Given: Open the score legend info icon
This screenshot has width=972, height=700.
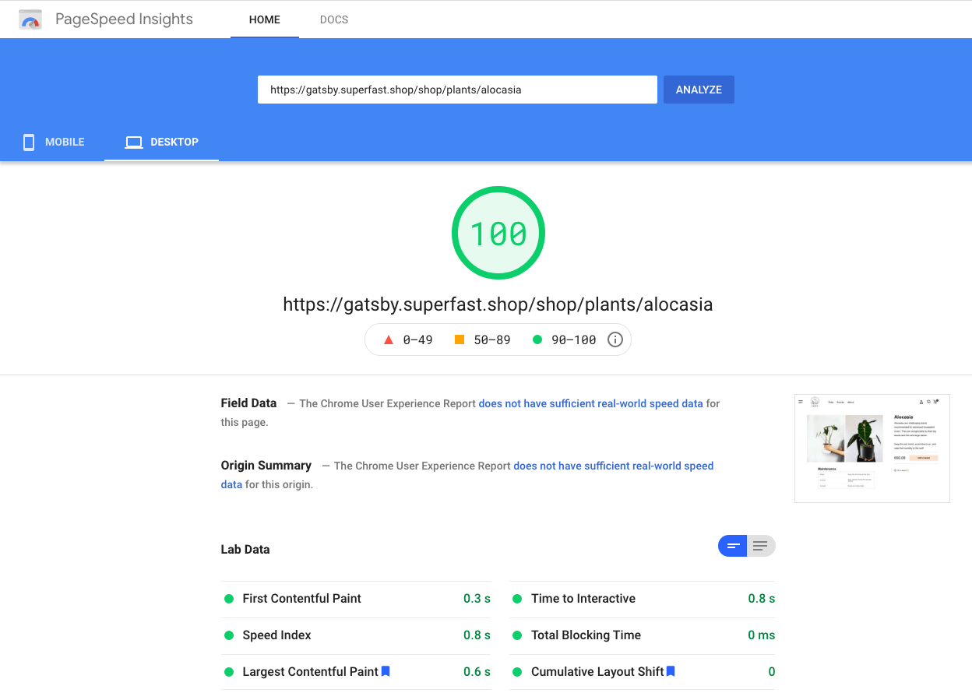Looking at the screenshot, I should [615, 339].
